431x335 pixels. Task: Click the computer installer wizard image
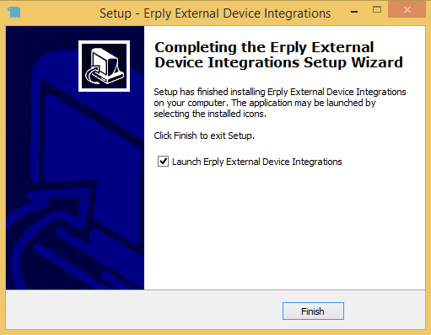click(x=104, y=66)
